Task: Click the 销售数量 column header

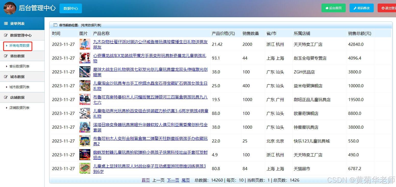Action: pos(251,34)
